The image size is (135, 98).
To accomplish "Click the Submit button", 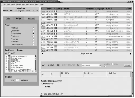I will click(x=127, y=65).
